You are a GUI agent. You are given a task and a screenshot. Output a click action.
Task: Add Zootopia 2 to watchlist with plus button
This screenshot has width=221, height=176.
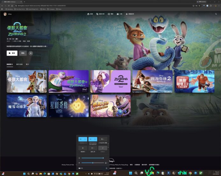pyautogui.click(x=31, y=53)
